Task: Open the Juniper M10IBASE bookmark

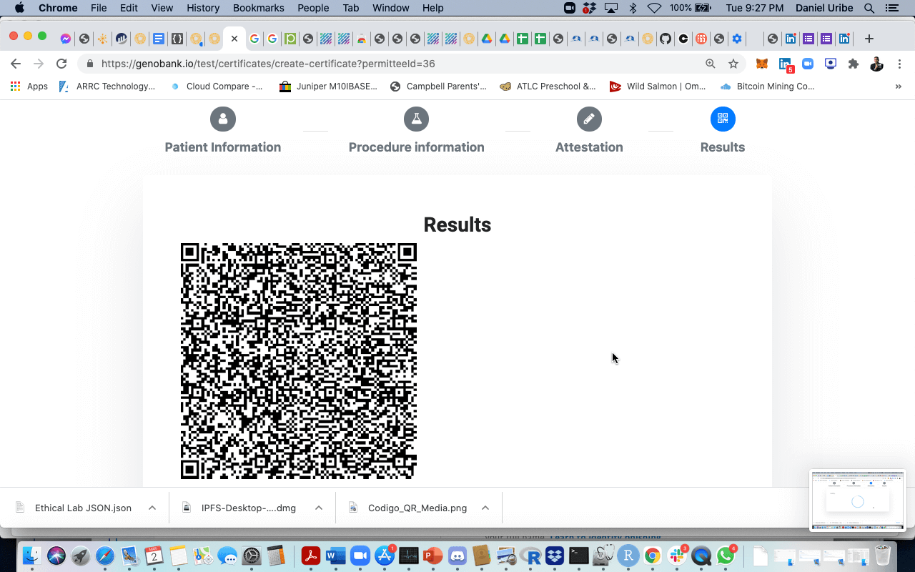Action: click(328, 87)
